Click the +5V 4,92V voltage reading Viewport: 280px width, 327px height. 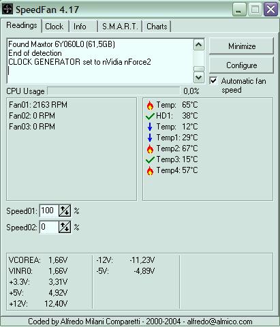[38, 293]
